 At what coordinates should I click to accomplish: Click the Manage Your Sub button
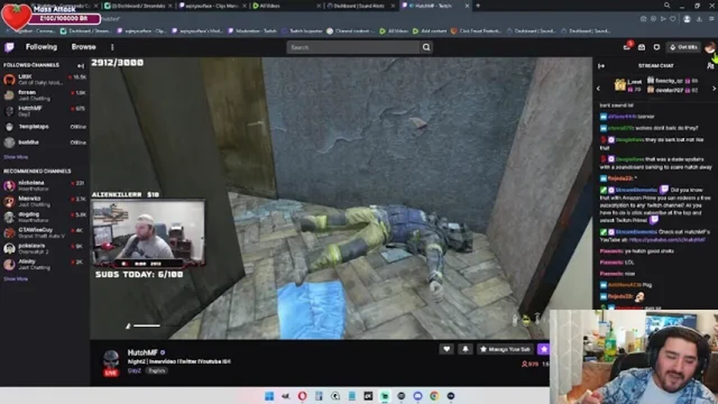click(x=505, y=349)
